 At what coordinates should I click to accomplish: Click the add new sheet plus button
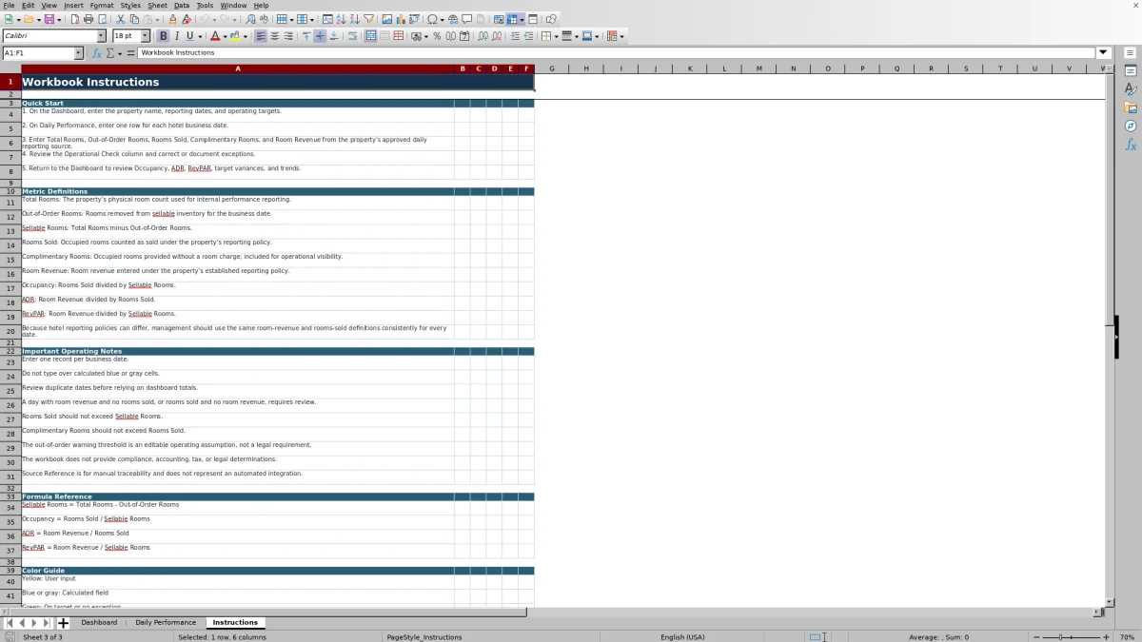[x=64, y=623]
